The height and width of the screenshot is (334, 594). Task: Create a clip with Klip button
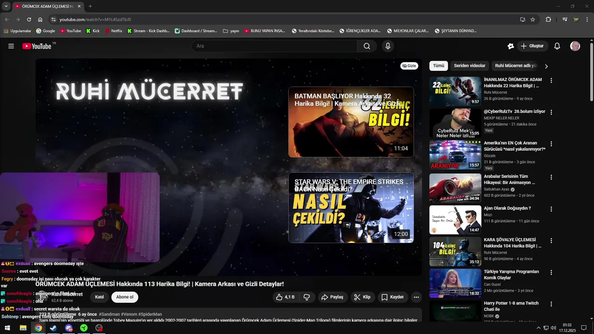(362, 297)
